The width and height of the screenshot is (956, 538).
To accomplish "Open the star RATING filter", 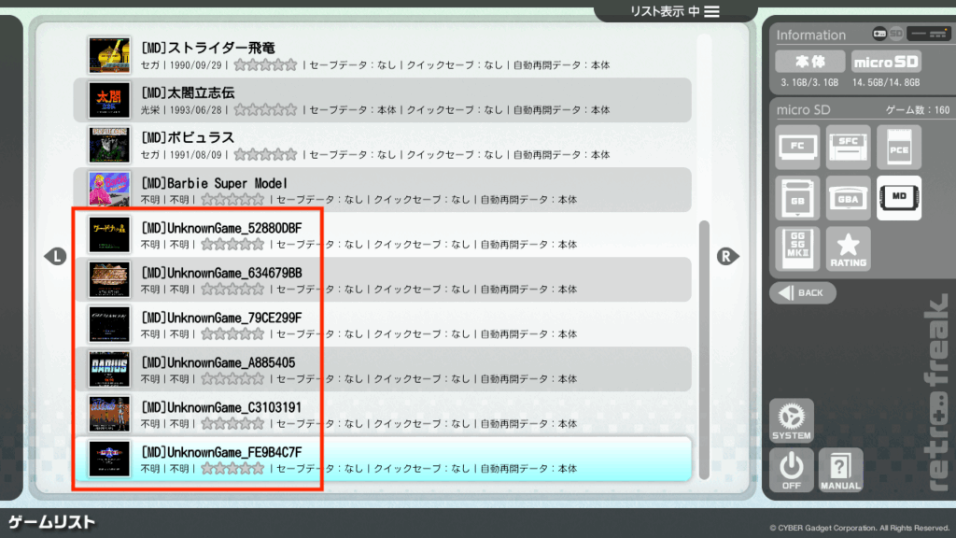I will click(x=848, y=248).
